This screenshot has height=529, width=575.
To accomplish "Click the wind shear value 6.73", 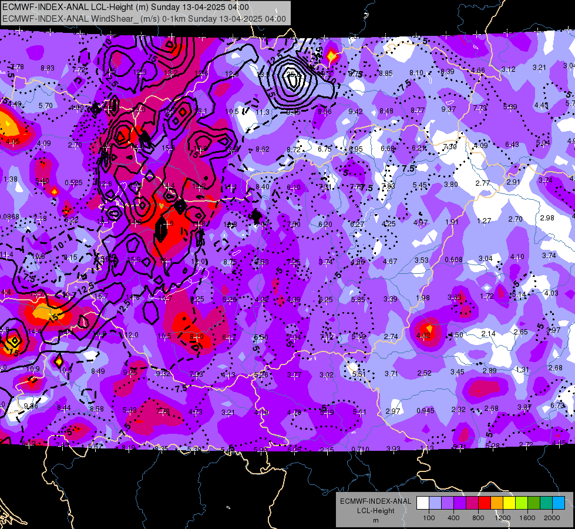I will click(x=557, y=405).
